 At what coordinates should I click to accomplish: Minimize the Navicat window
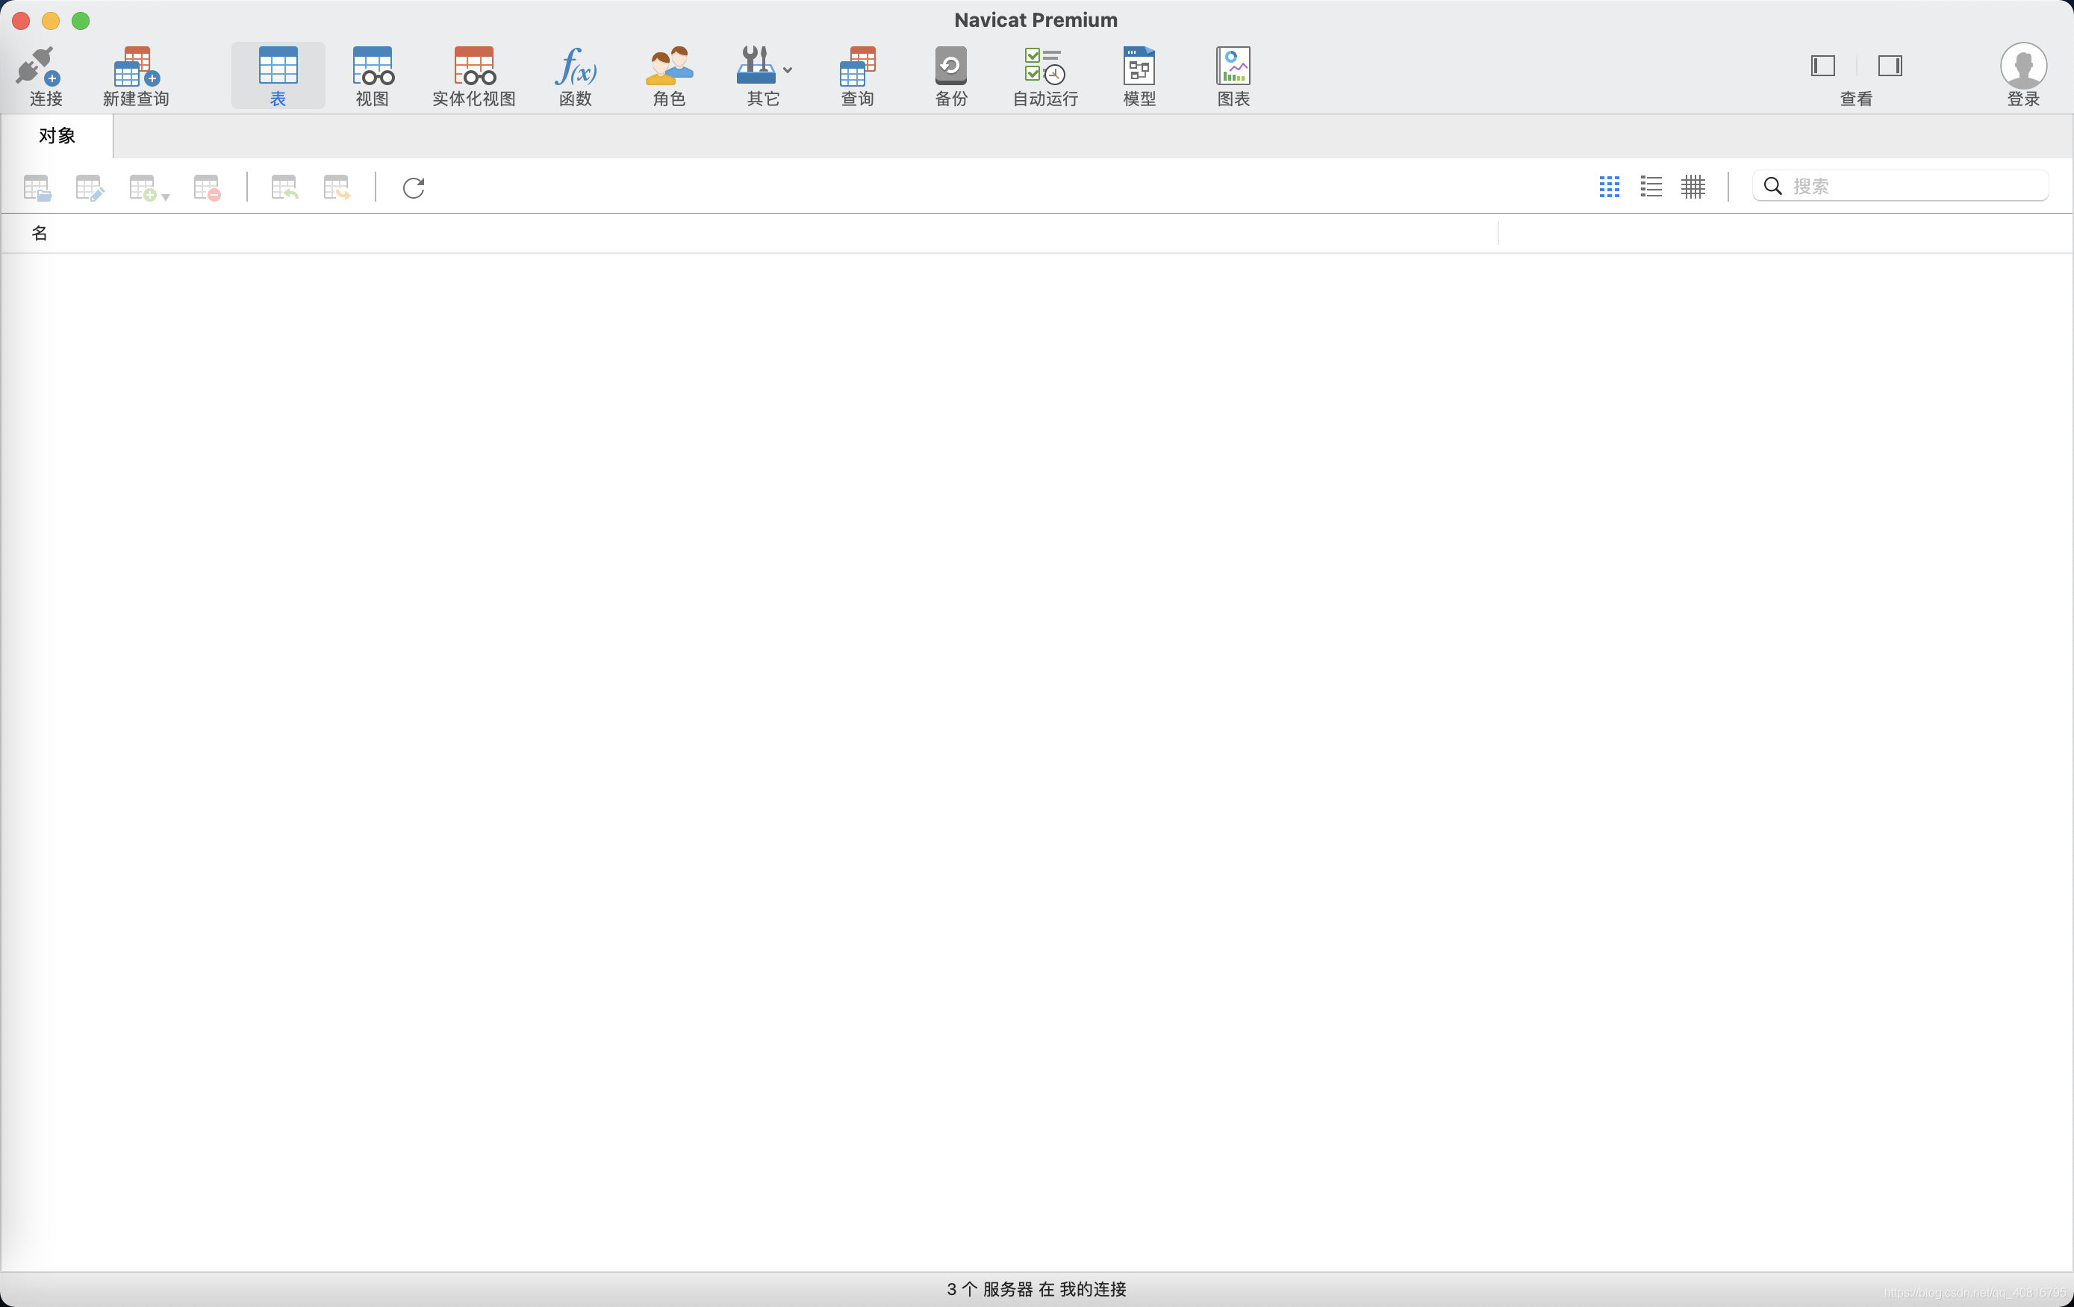pos(51,21)
